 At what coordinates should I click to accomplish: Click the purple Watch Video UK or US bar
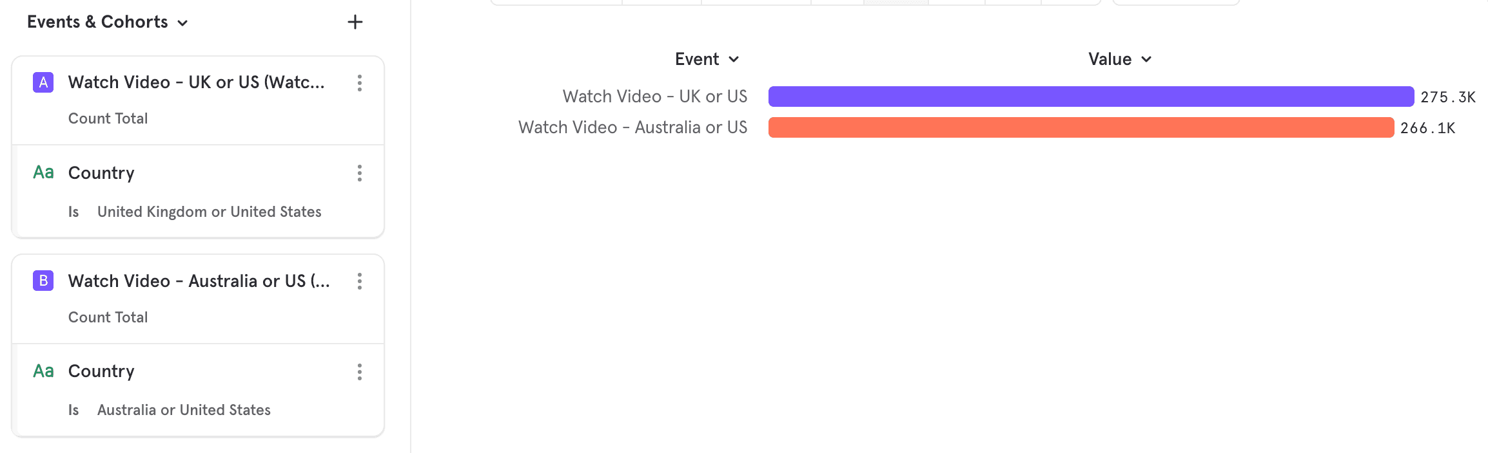(1090, 97)
